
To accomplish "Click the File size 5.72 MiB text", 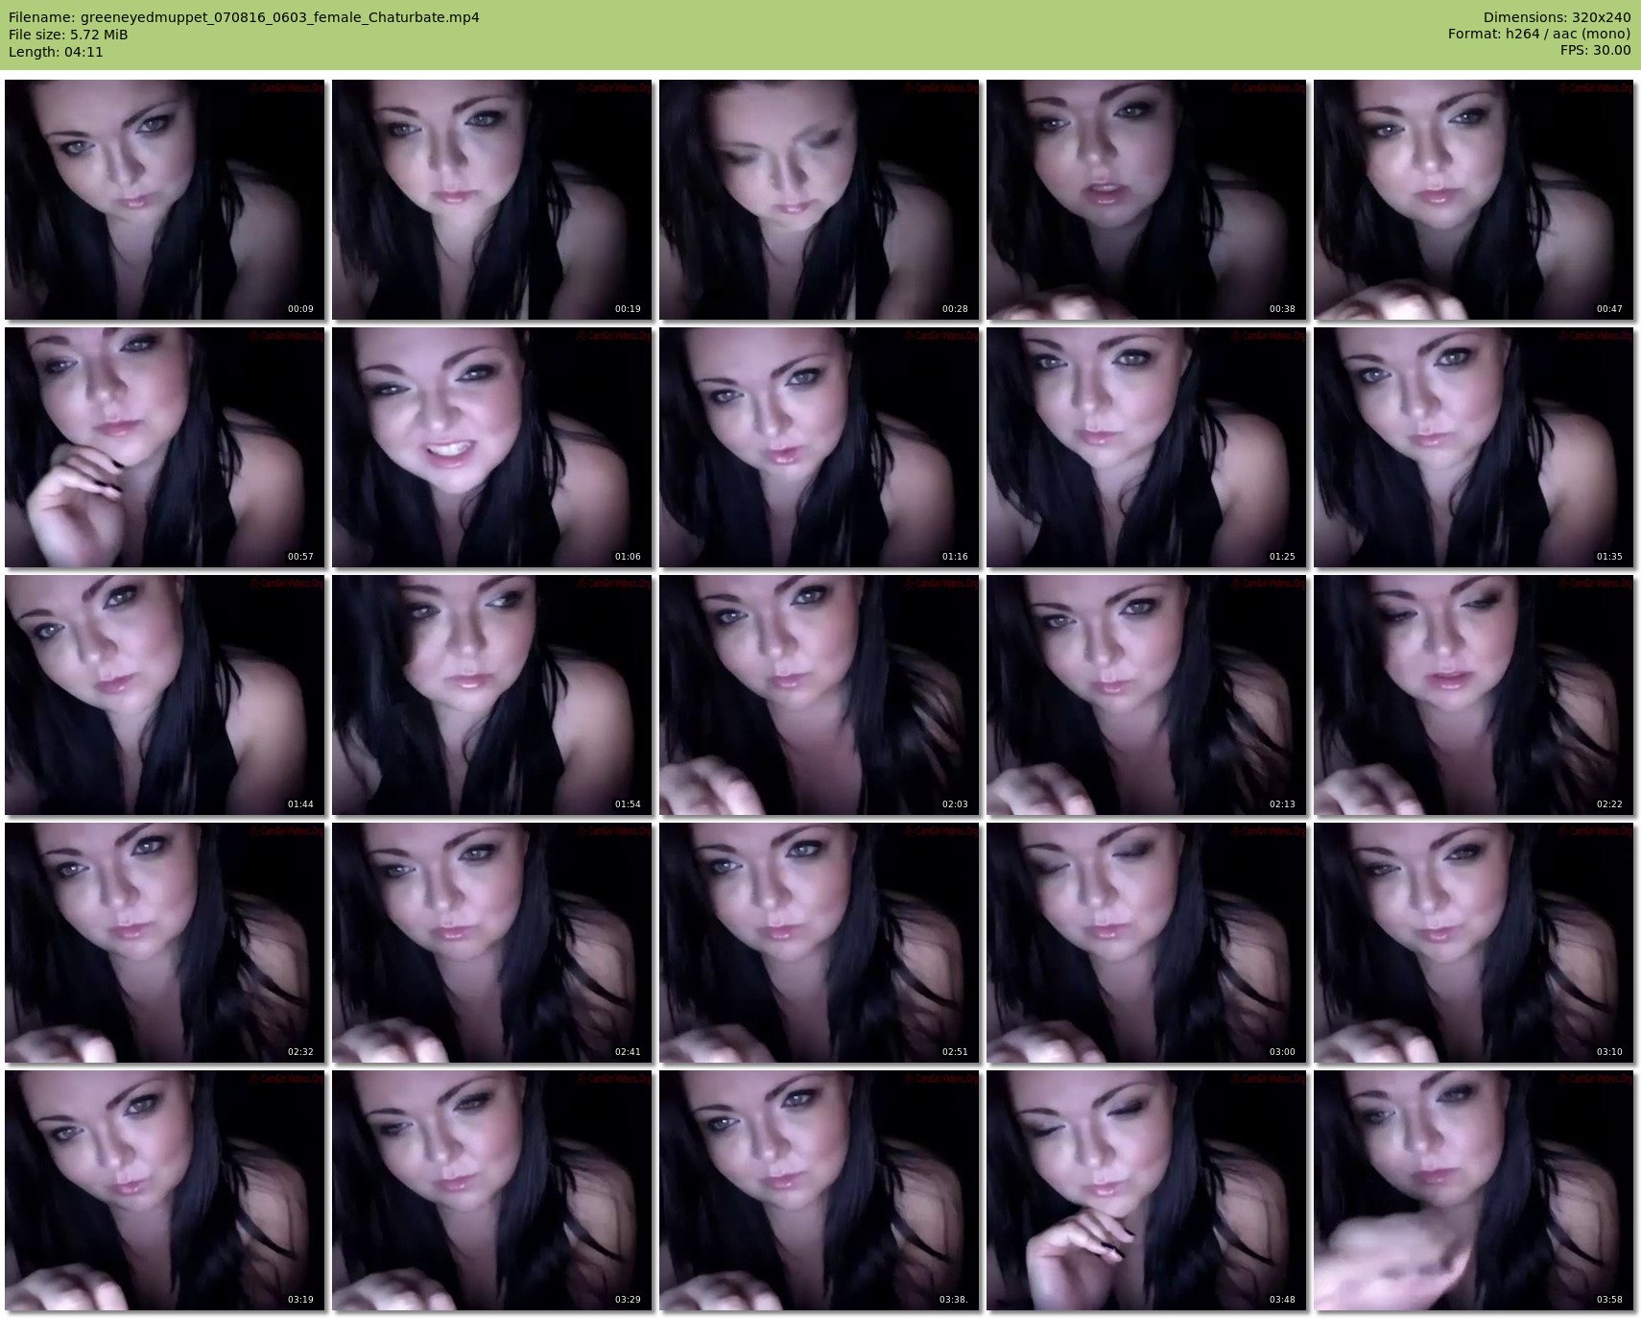I will (68, 35).
